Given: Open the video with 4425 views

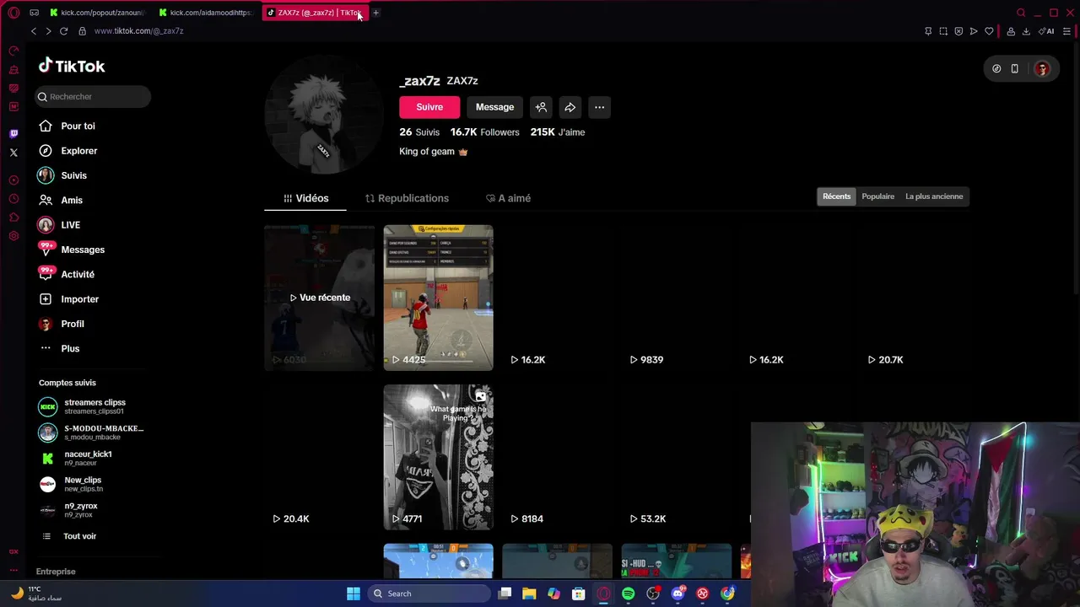Looking at the screenshot, I should tap(438, 298).
